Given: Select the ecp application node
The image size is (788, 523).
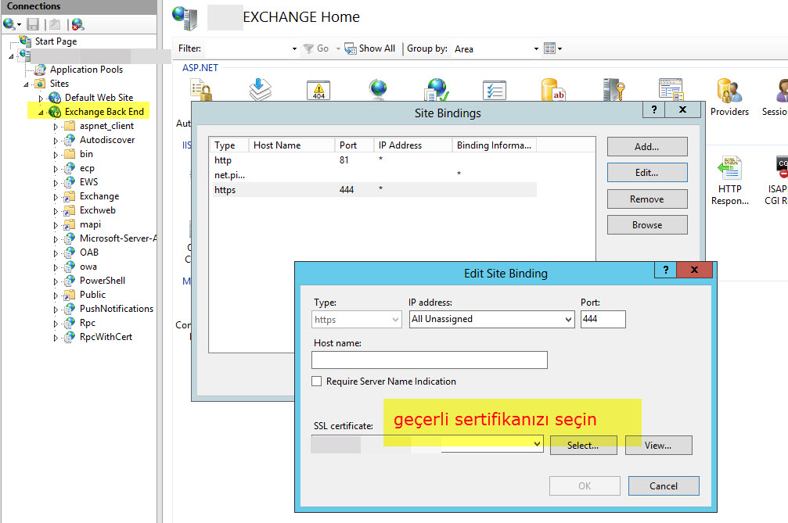Looking at the screenshot, I should coord(87,167).
